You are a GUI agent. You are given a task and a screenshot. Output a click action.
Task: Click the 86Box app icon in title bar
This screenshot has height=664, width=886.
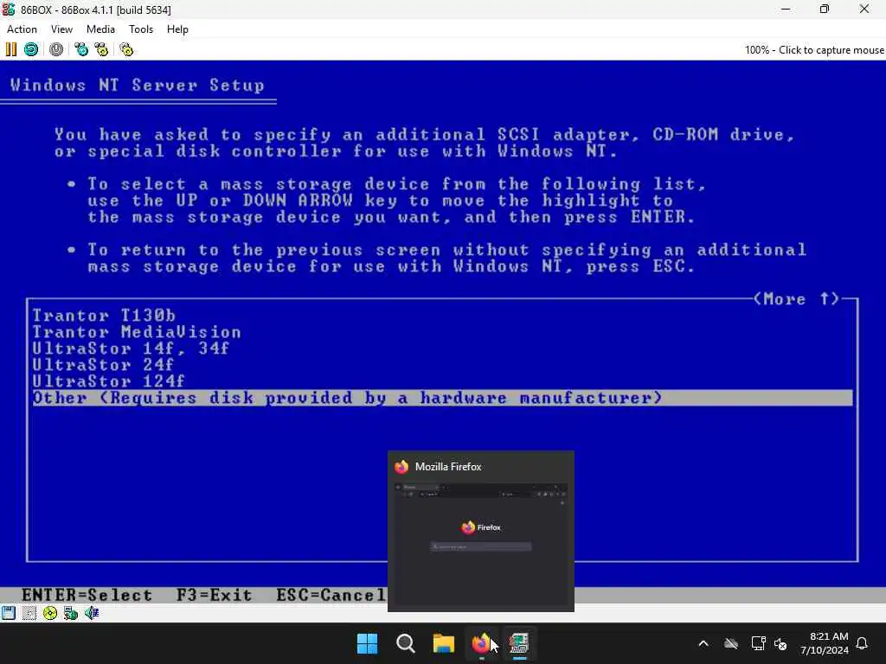pyautogui.click(x=9, y=10)
